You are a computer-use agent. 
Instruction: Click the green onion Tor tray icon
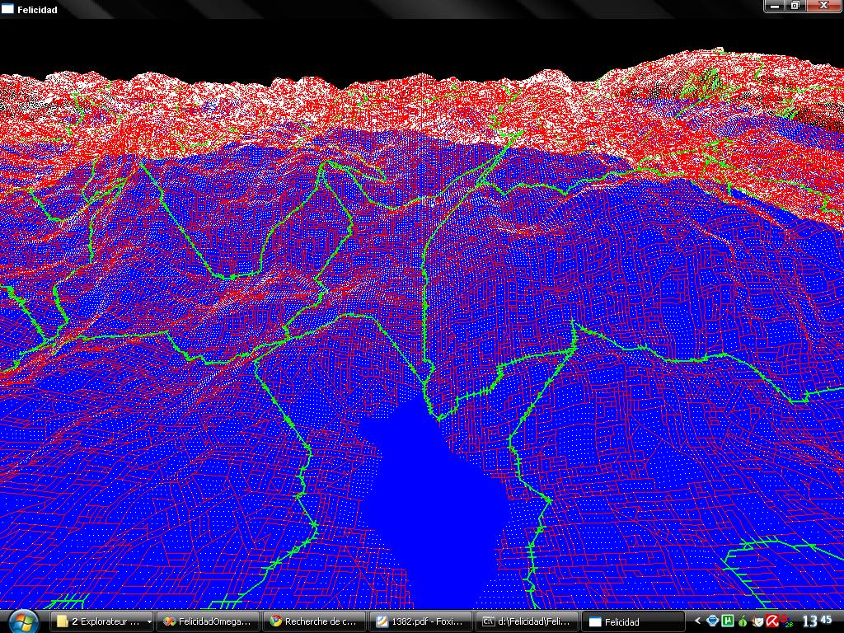coord(743,621)
